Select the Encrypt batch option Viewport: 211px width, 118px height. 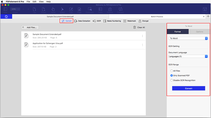click(143, 21)
